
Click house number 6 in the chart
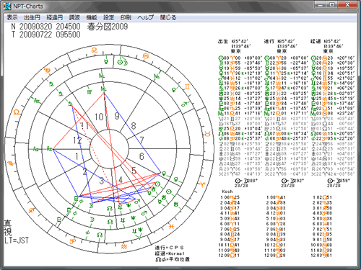point(142,156)
